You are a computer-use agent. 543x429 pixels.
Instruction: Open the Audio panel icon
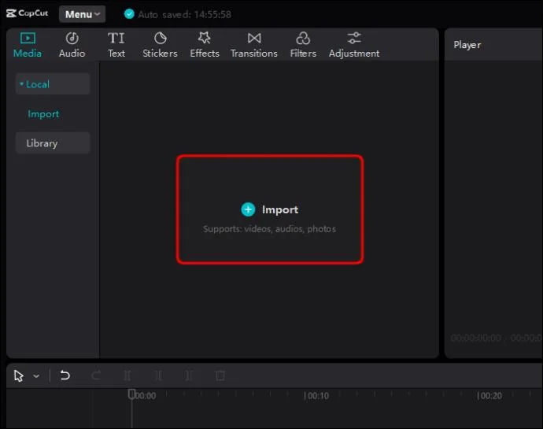pos(72,38)
